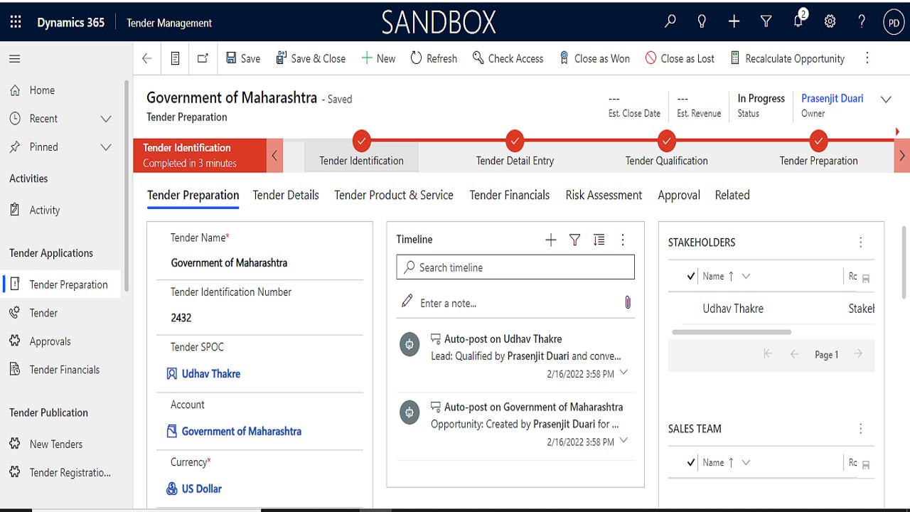Open Sales Team Name column sort dropdown
The image size is (910, 512).
(x=746, y=462)
